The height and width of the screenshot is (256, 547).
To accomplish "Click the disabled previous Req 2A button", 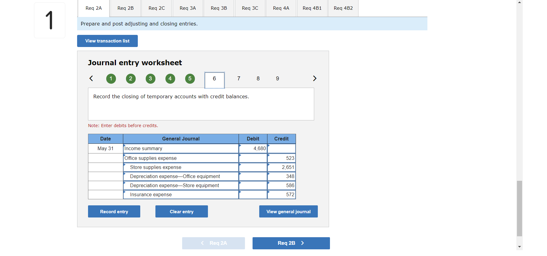I will click(x=213, y=243).
